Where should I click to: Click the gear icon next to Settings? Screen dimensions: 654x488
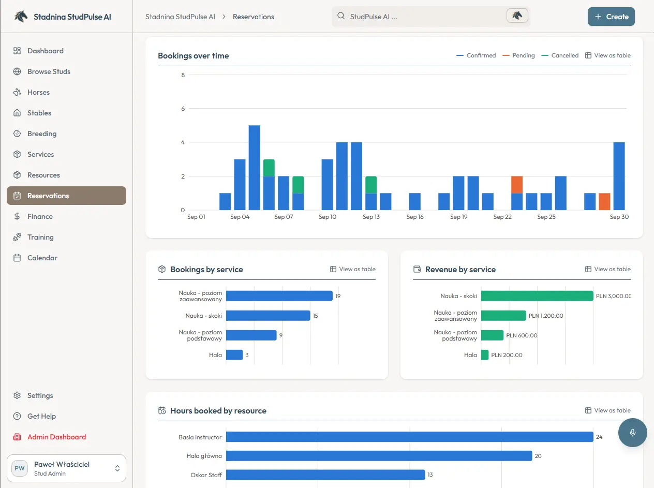pos(17,395)
